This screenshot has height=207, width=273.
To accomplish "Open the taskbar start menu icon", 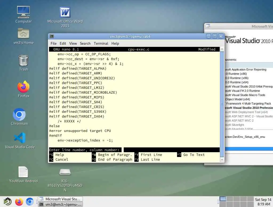I will point(7,202).
